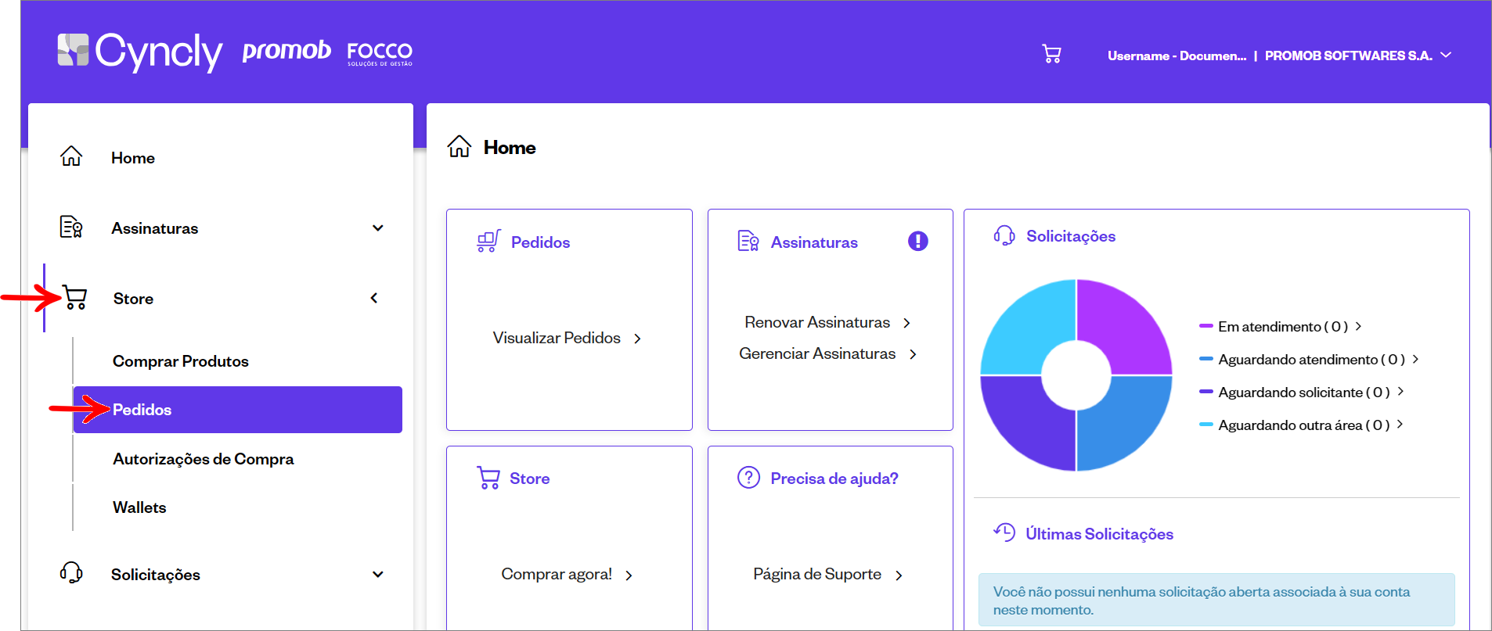This screenshot has width=1492, height=631.
Task: Click the chevron after Aguardando atendimento
Action: point(1415,359)
